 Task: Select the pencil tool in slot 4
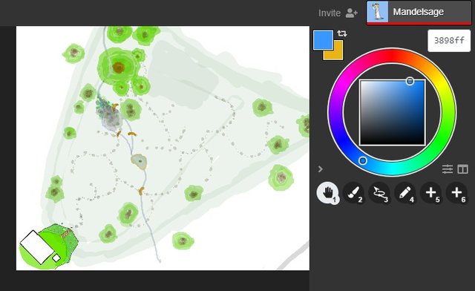(x=405, y=192)
